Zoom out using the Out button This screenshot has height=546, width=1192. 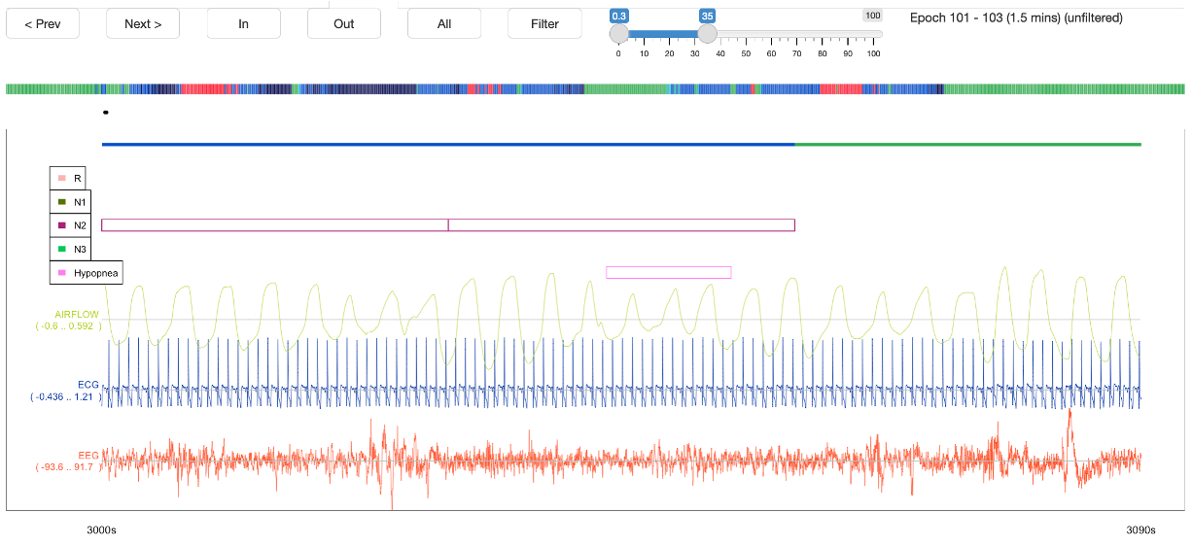coord(344,23)
